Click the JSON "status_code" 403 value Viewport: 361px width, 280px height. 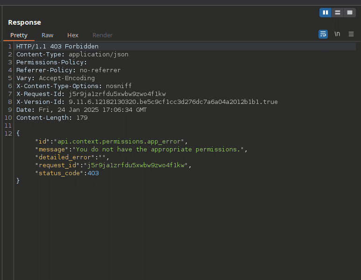click(93, 173)
